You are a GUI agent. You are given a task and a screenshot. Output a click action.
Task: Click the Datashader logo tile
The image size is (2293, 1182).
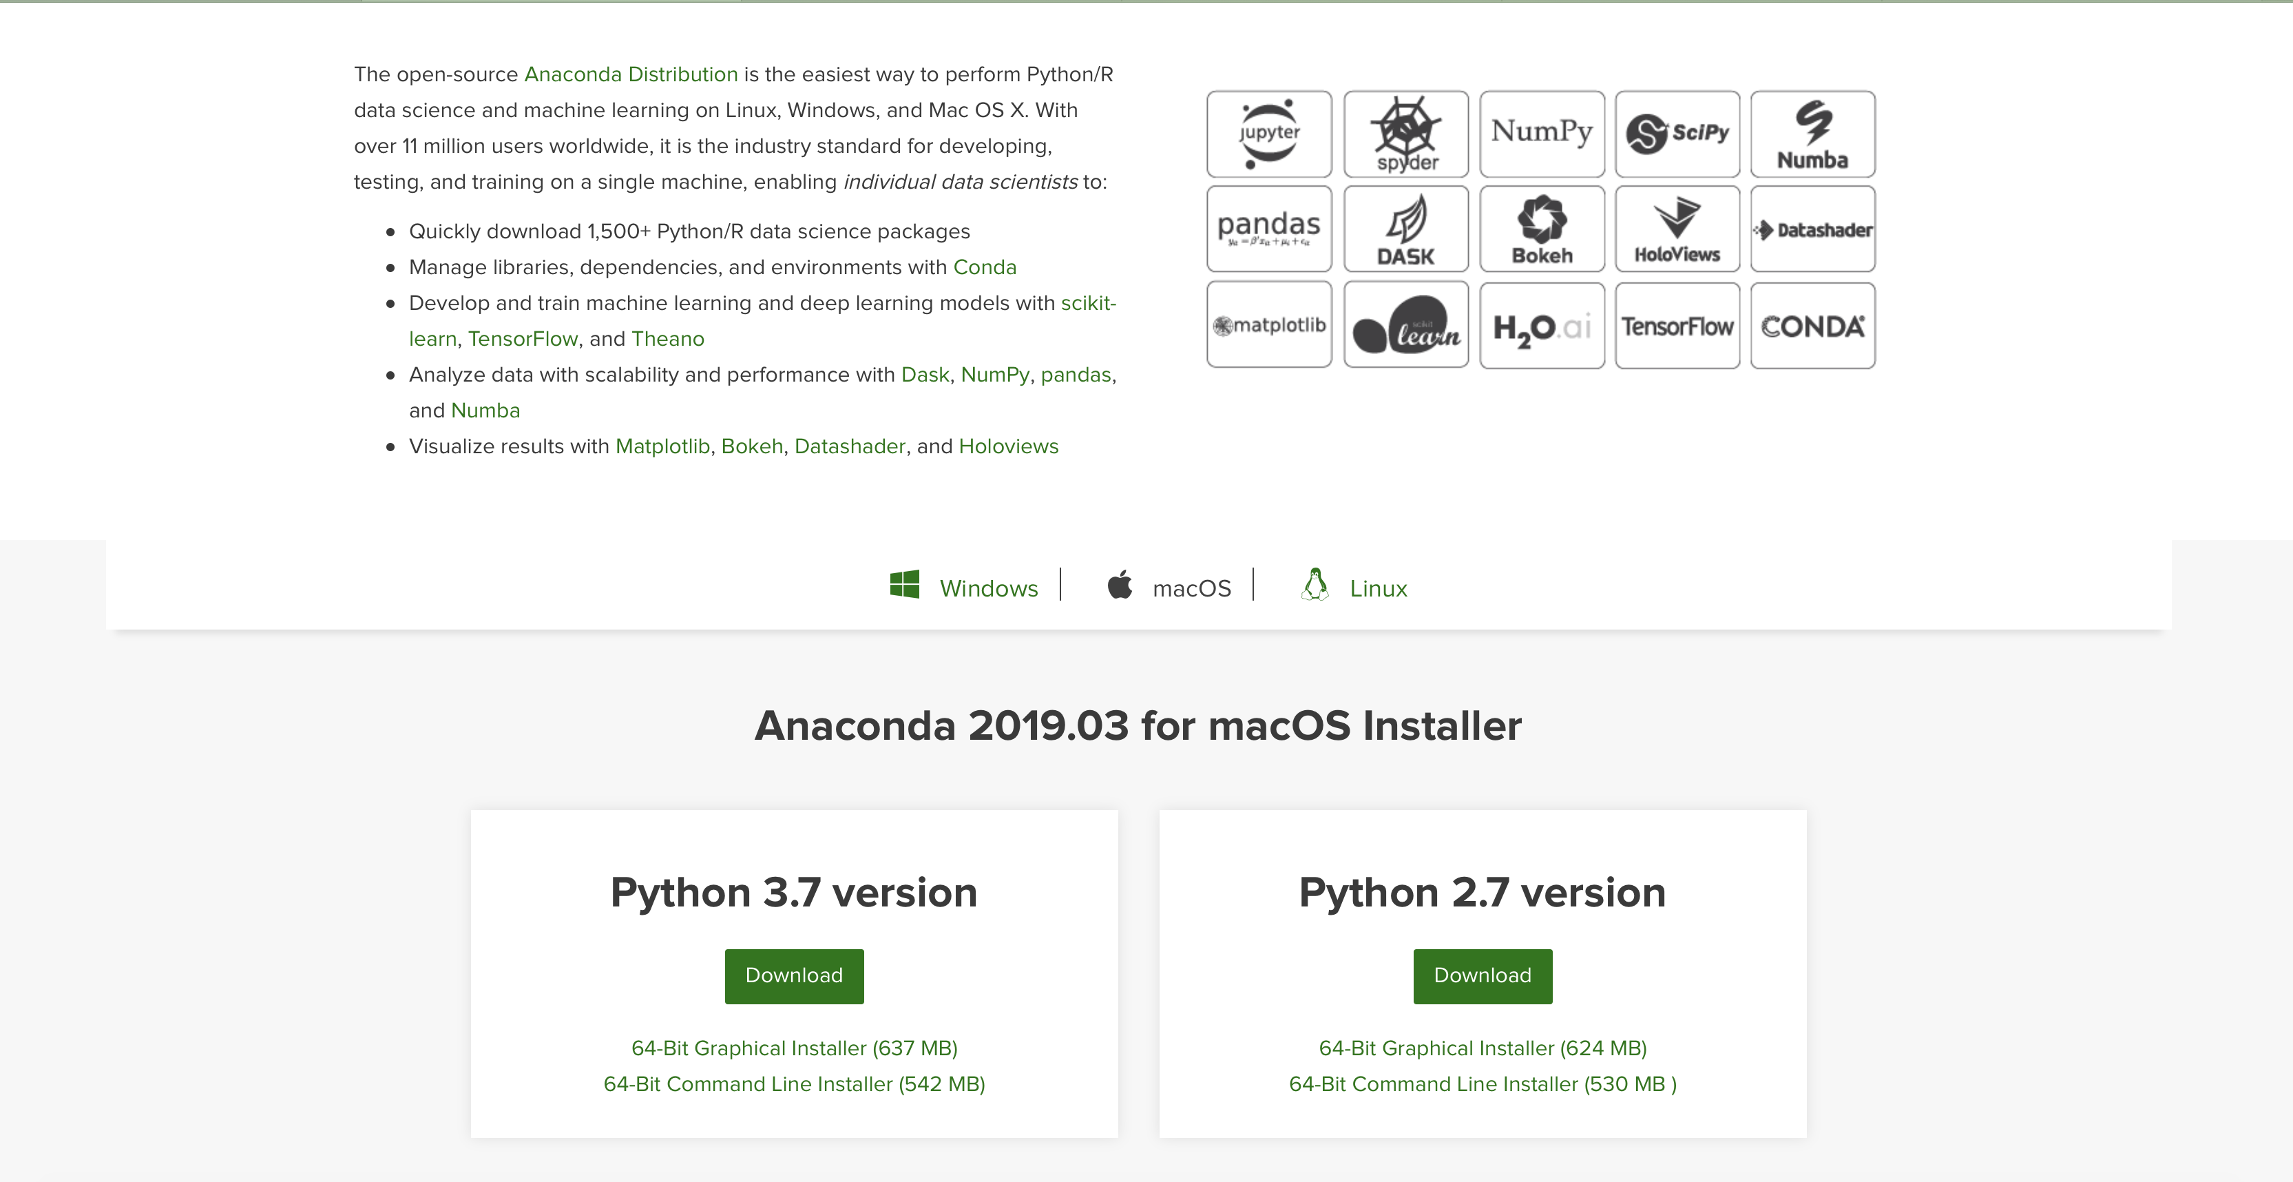tap(1812, 229)
